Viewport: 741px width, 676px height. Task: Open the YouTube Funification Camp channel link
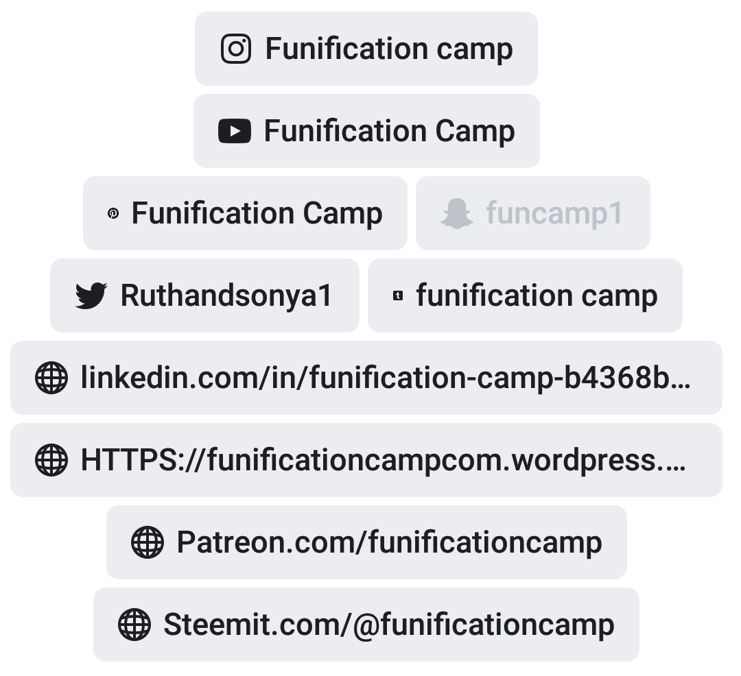[x=390, y=131]
